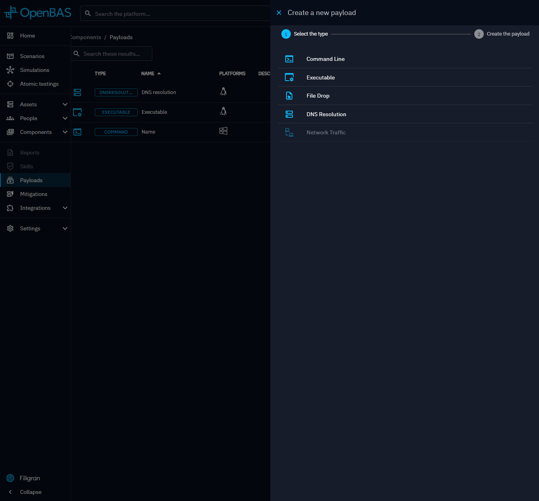Close the Create a new payload panel
Image resolution: width=539 pixels, height=501 pixels.
tap(279, 13)
